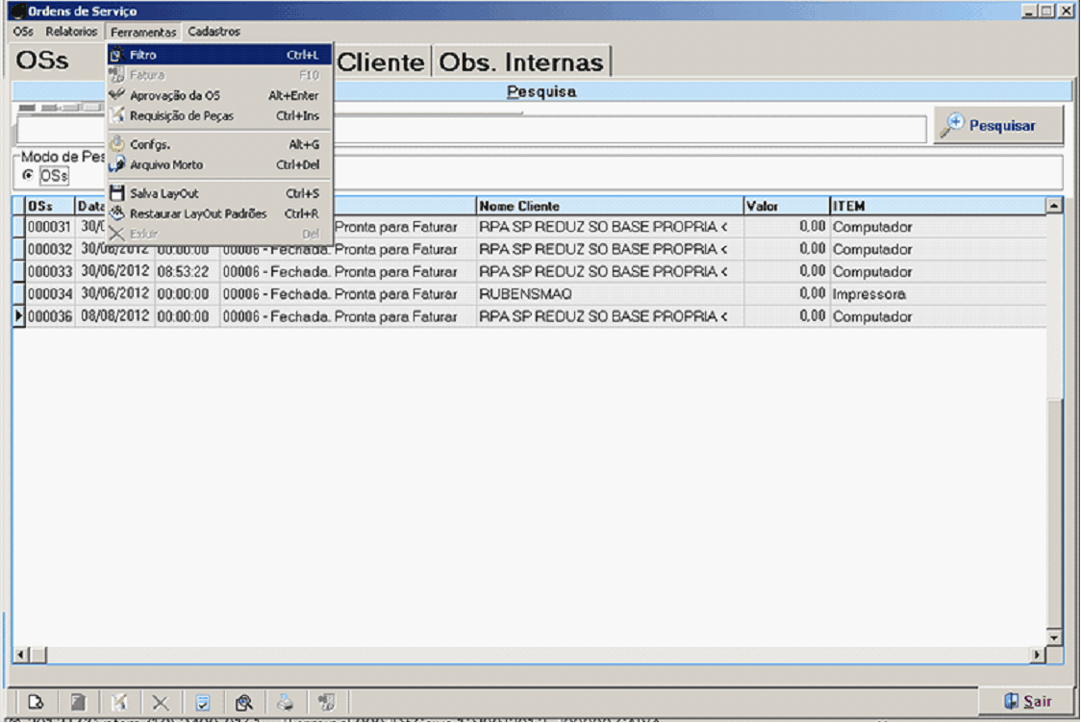Click the last icon in bottom toolbar

(327, 703)
